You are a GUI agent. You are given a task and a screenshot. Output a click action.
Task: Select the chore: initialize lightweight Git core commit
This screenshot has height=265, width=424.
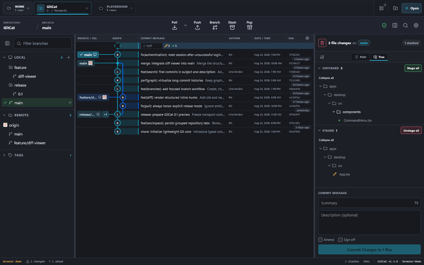click(194, 132)
